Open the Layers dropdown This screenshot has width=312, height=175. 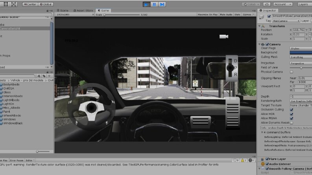click(305, 4)
